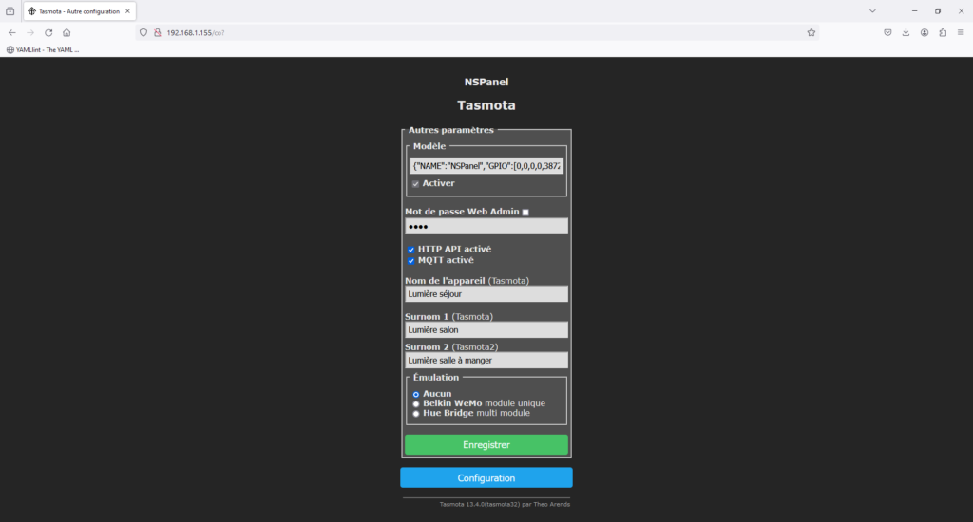The image size is (973, 522).
Task: Open the browser downloads panel
Action: tap(906, 33)
